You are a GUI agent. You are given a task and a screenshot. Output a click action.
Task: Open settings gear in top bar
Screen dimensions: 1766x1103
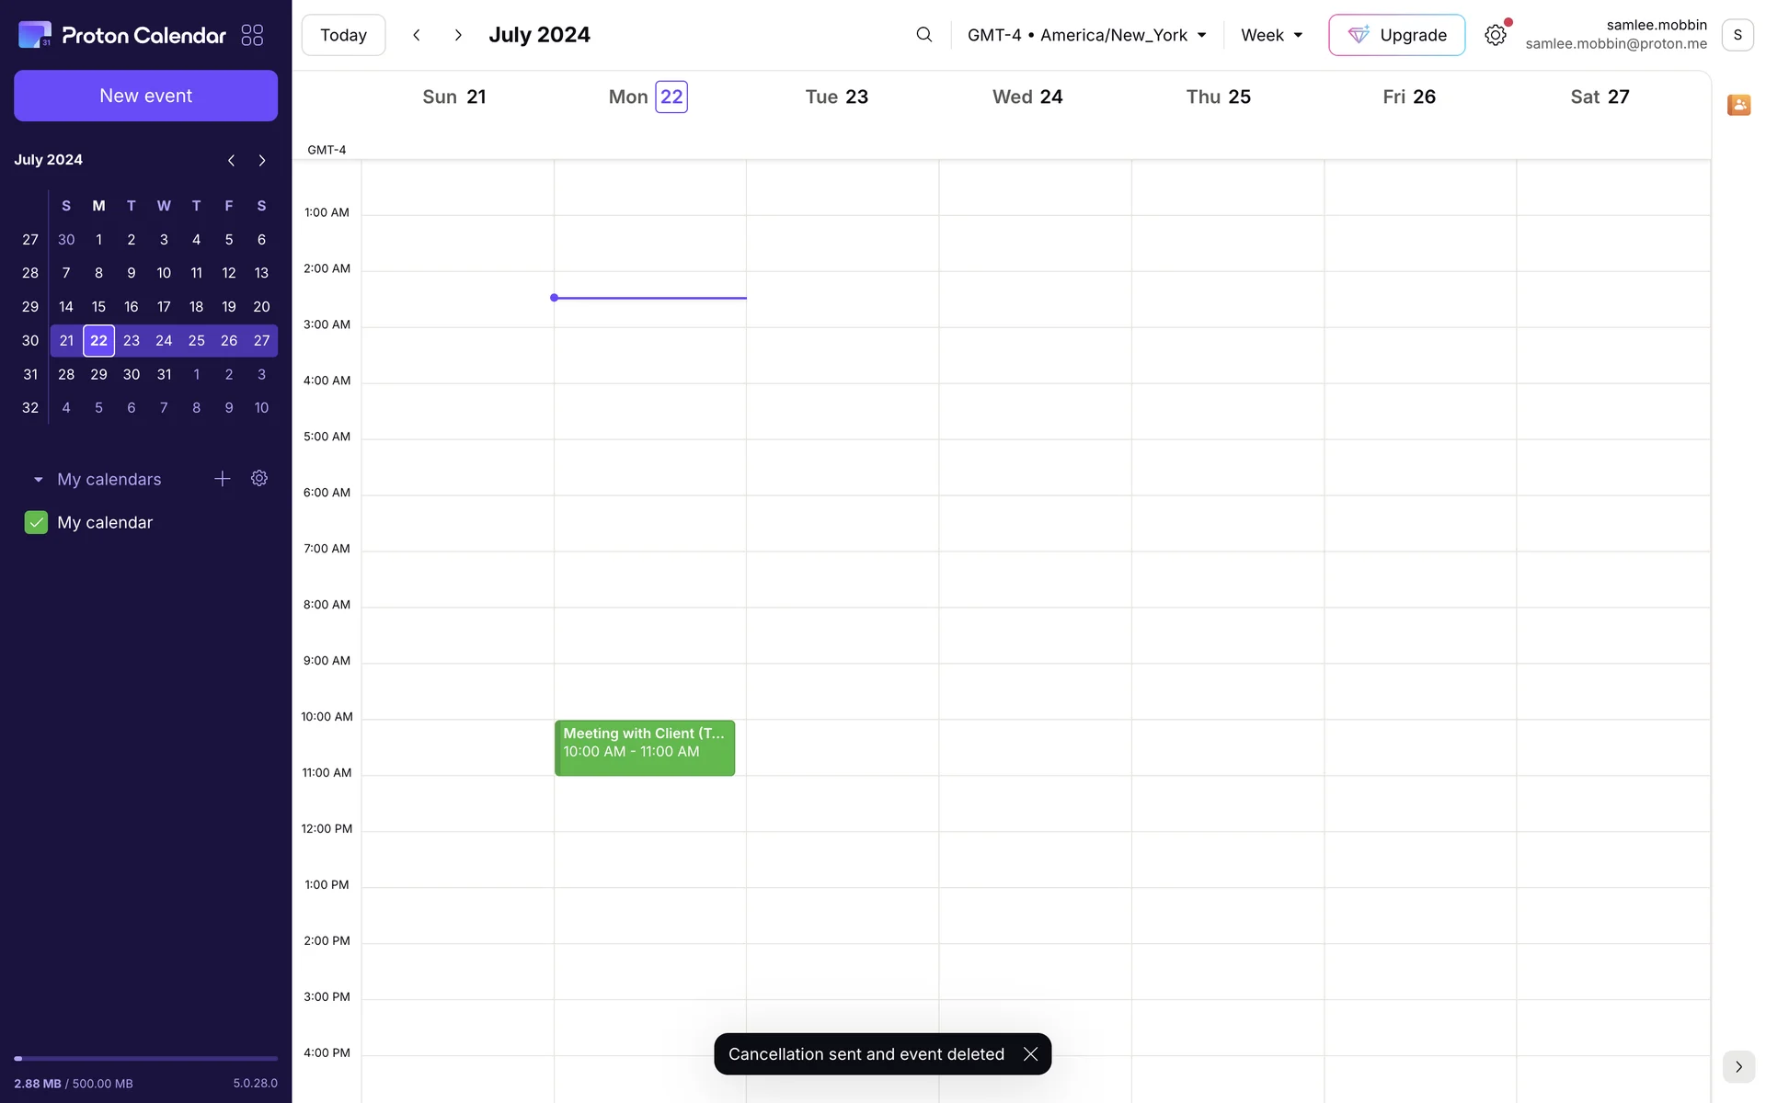pos(1495,35)
